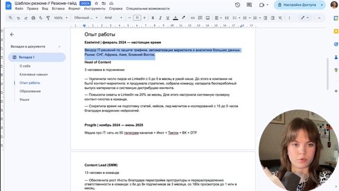
Task: Star the document
Action: [x=96, y=4]
